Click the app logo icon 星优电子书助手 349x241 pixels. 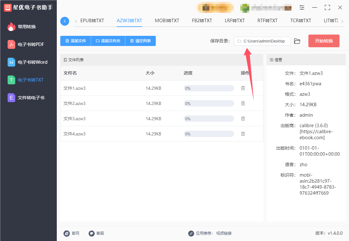(x=8, y=8)
